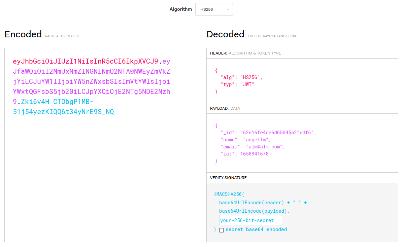
Task: Click the VERIFY SIGNATURE section title
Action: [228, 178]
